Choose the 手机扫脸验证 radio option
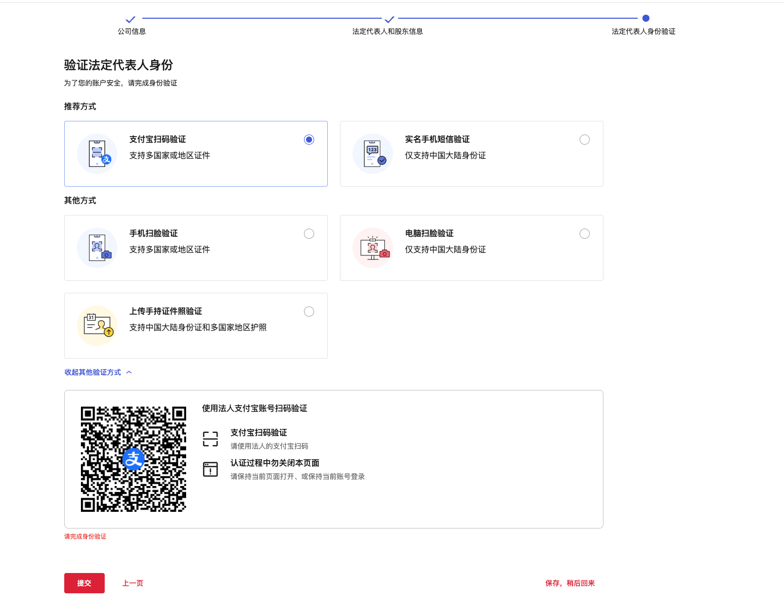Viewport: 784px width, 616px height. point(309,234)
